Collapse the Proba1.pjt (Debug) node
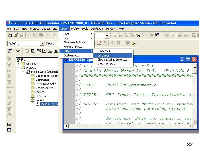This screenshot has width=205, height=154. (23, 72)
